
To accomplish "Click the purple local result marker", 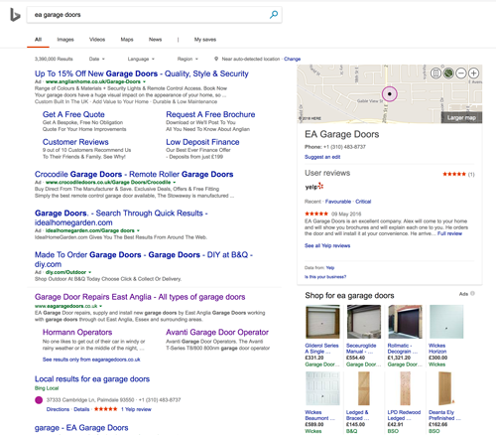I will (39, 400).
